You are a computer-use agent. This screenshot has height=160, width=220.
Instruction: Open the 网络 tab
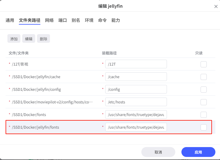click(49, 20)
